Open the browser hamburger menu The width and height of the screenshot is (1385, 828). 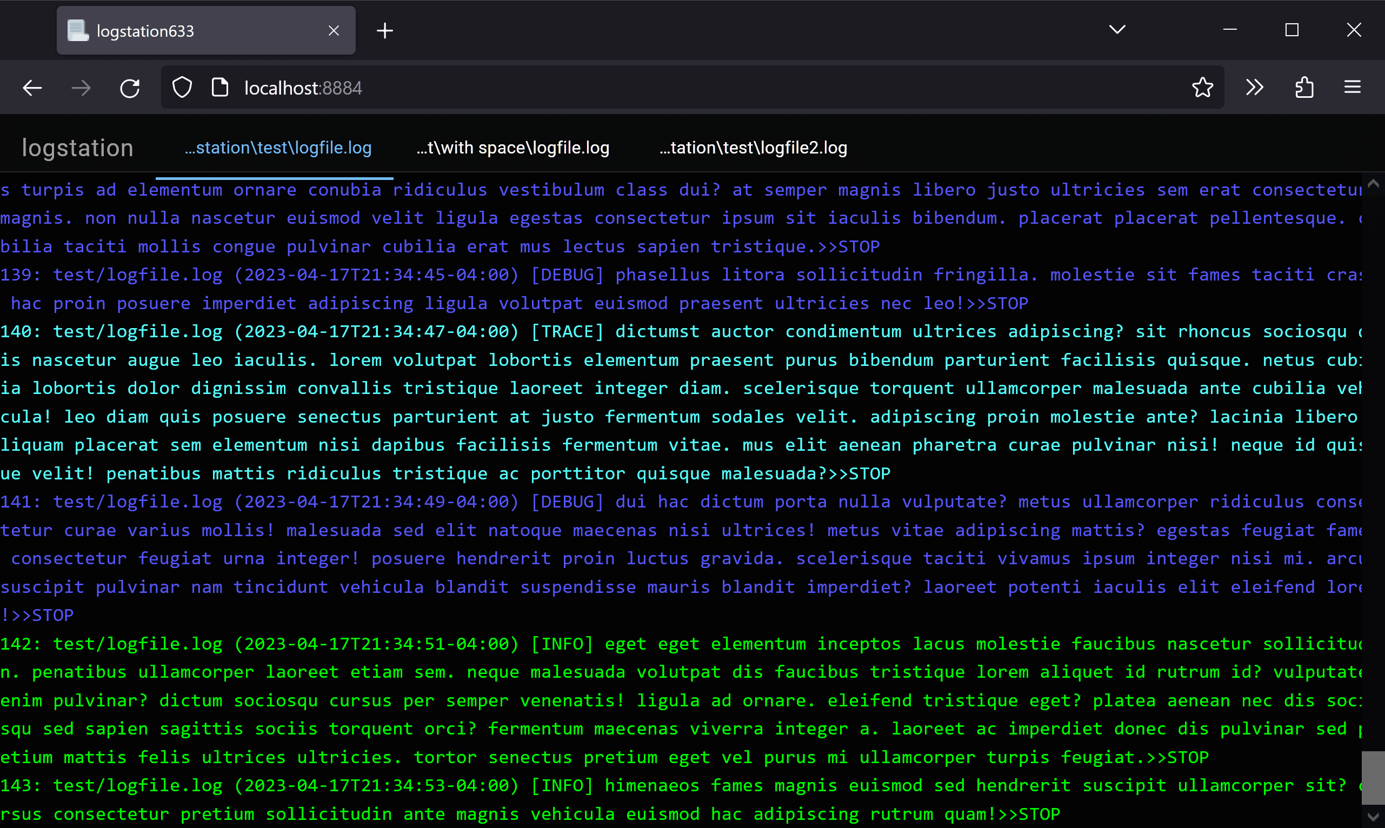pos(1353,87)
